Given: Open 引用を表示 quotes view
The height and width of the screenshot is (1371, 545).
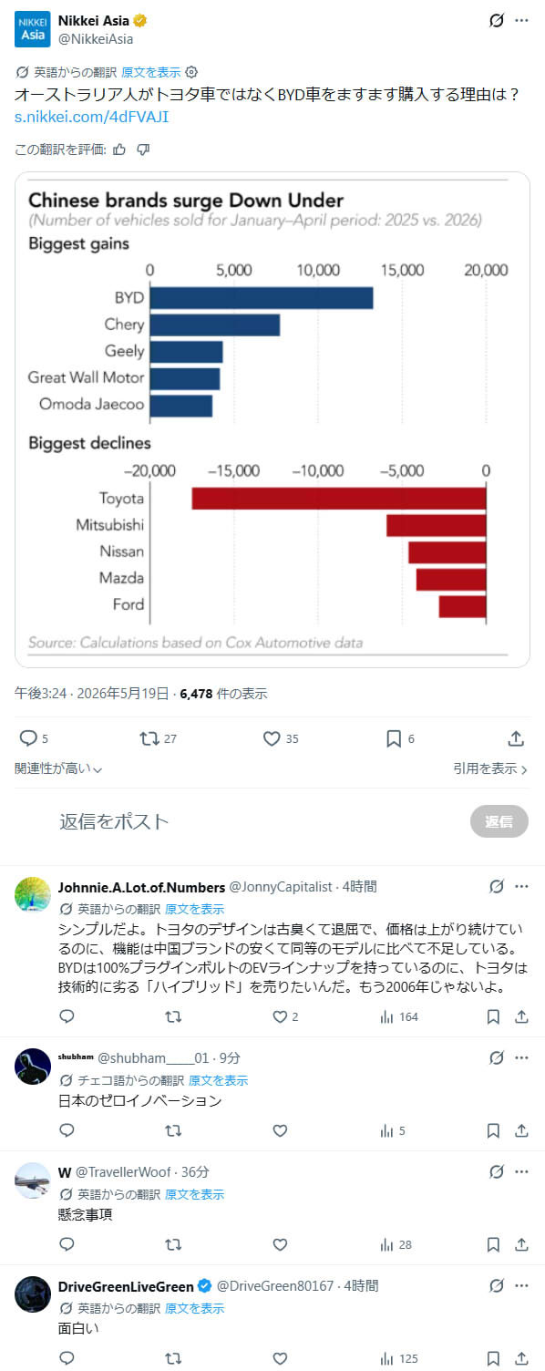Looking at the screenshot, I should pyautogui.click(x=490, y=768).
